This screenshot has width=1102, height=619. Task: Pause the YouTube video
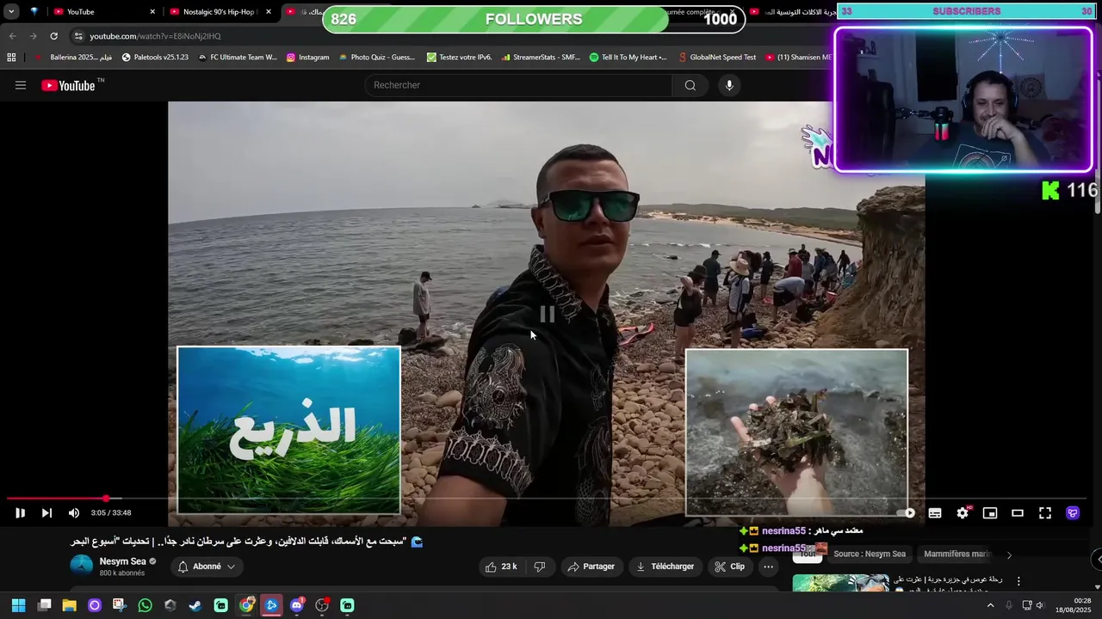click(x=20, y=513)
